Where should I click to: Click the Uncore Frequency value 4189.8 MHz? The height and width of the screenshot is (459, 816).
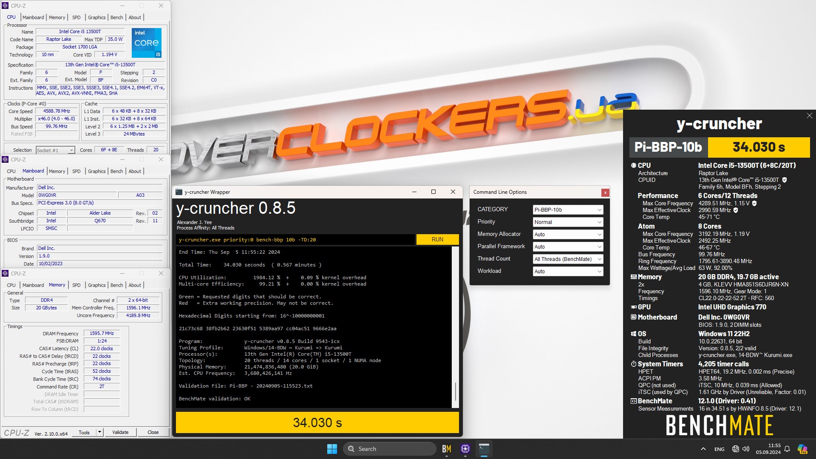(x=139, y=315)
